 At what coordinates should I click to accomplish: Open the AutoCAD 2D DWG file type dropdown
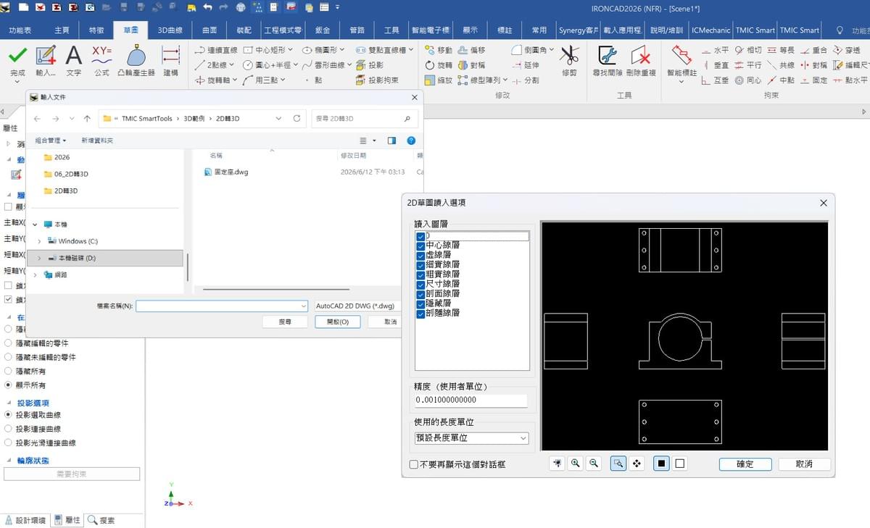click(x=357, y=306)
